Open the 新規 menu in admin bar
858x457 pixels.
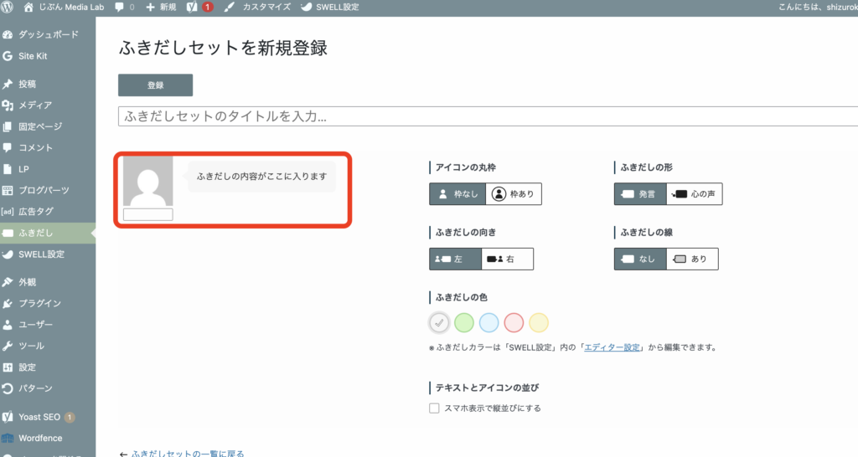pyautogui.click(x=160, y=7)
